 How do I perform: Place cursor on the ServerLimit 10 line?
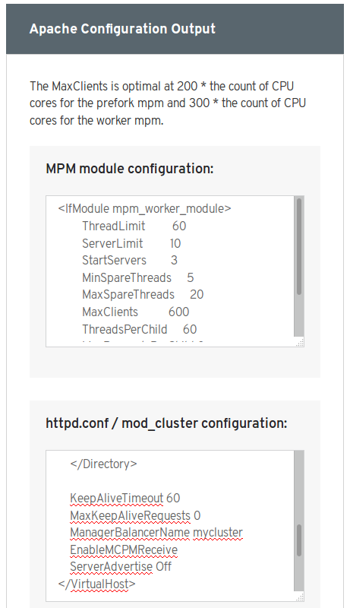(x=131, y=243)
